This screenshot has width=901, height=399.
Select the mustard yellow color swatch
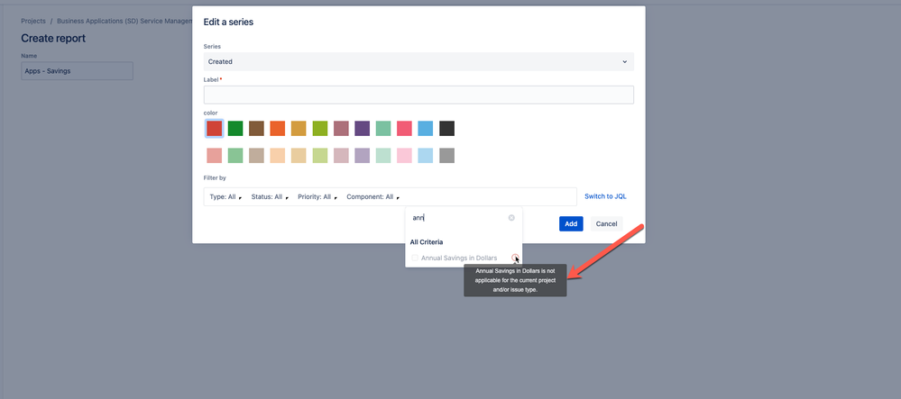299,129
